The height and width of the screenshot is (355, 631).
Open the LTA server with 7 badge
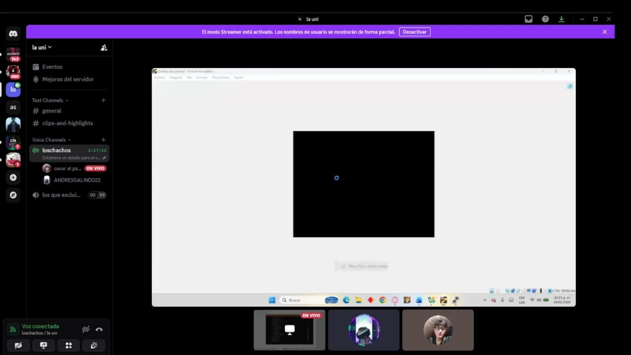coord(13,142)
